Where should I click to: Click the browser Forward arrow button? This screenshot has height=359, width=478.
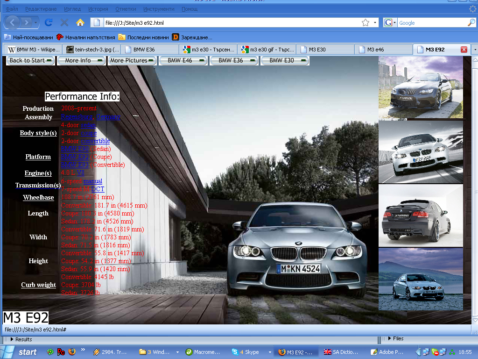coord(26,22)
